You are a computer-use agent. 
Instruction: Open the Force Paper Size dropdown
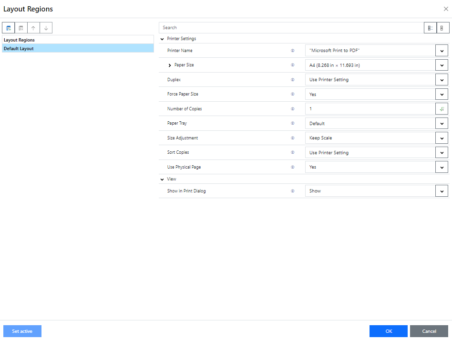(x=442, y=95)
